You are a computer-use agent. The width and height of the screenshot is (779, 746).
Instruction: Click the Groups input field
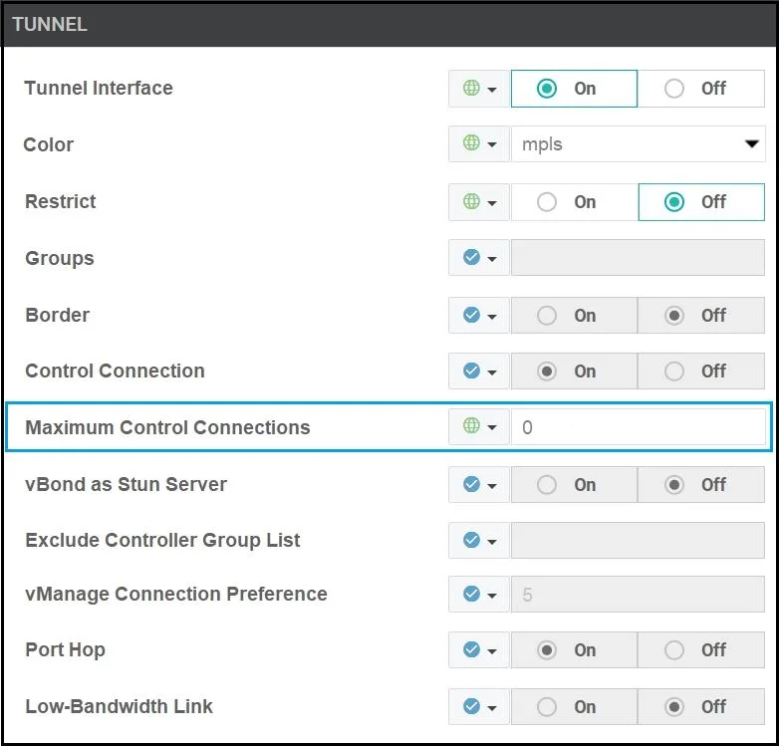[638, 258]
